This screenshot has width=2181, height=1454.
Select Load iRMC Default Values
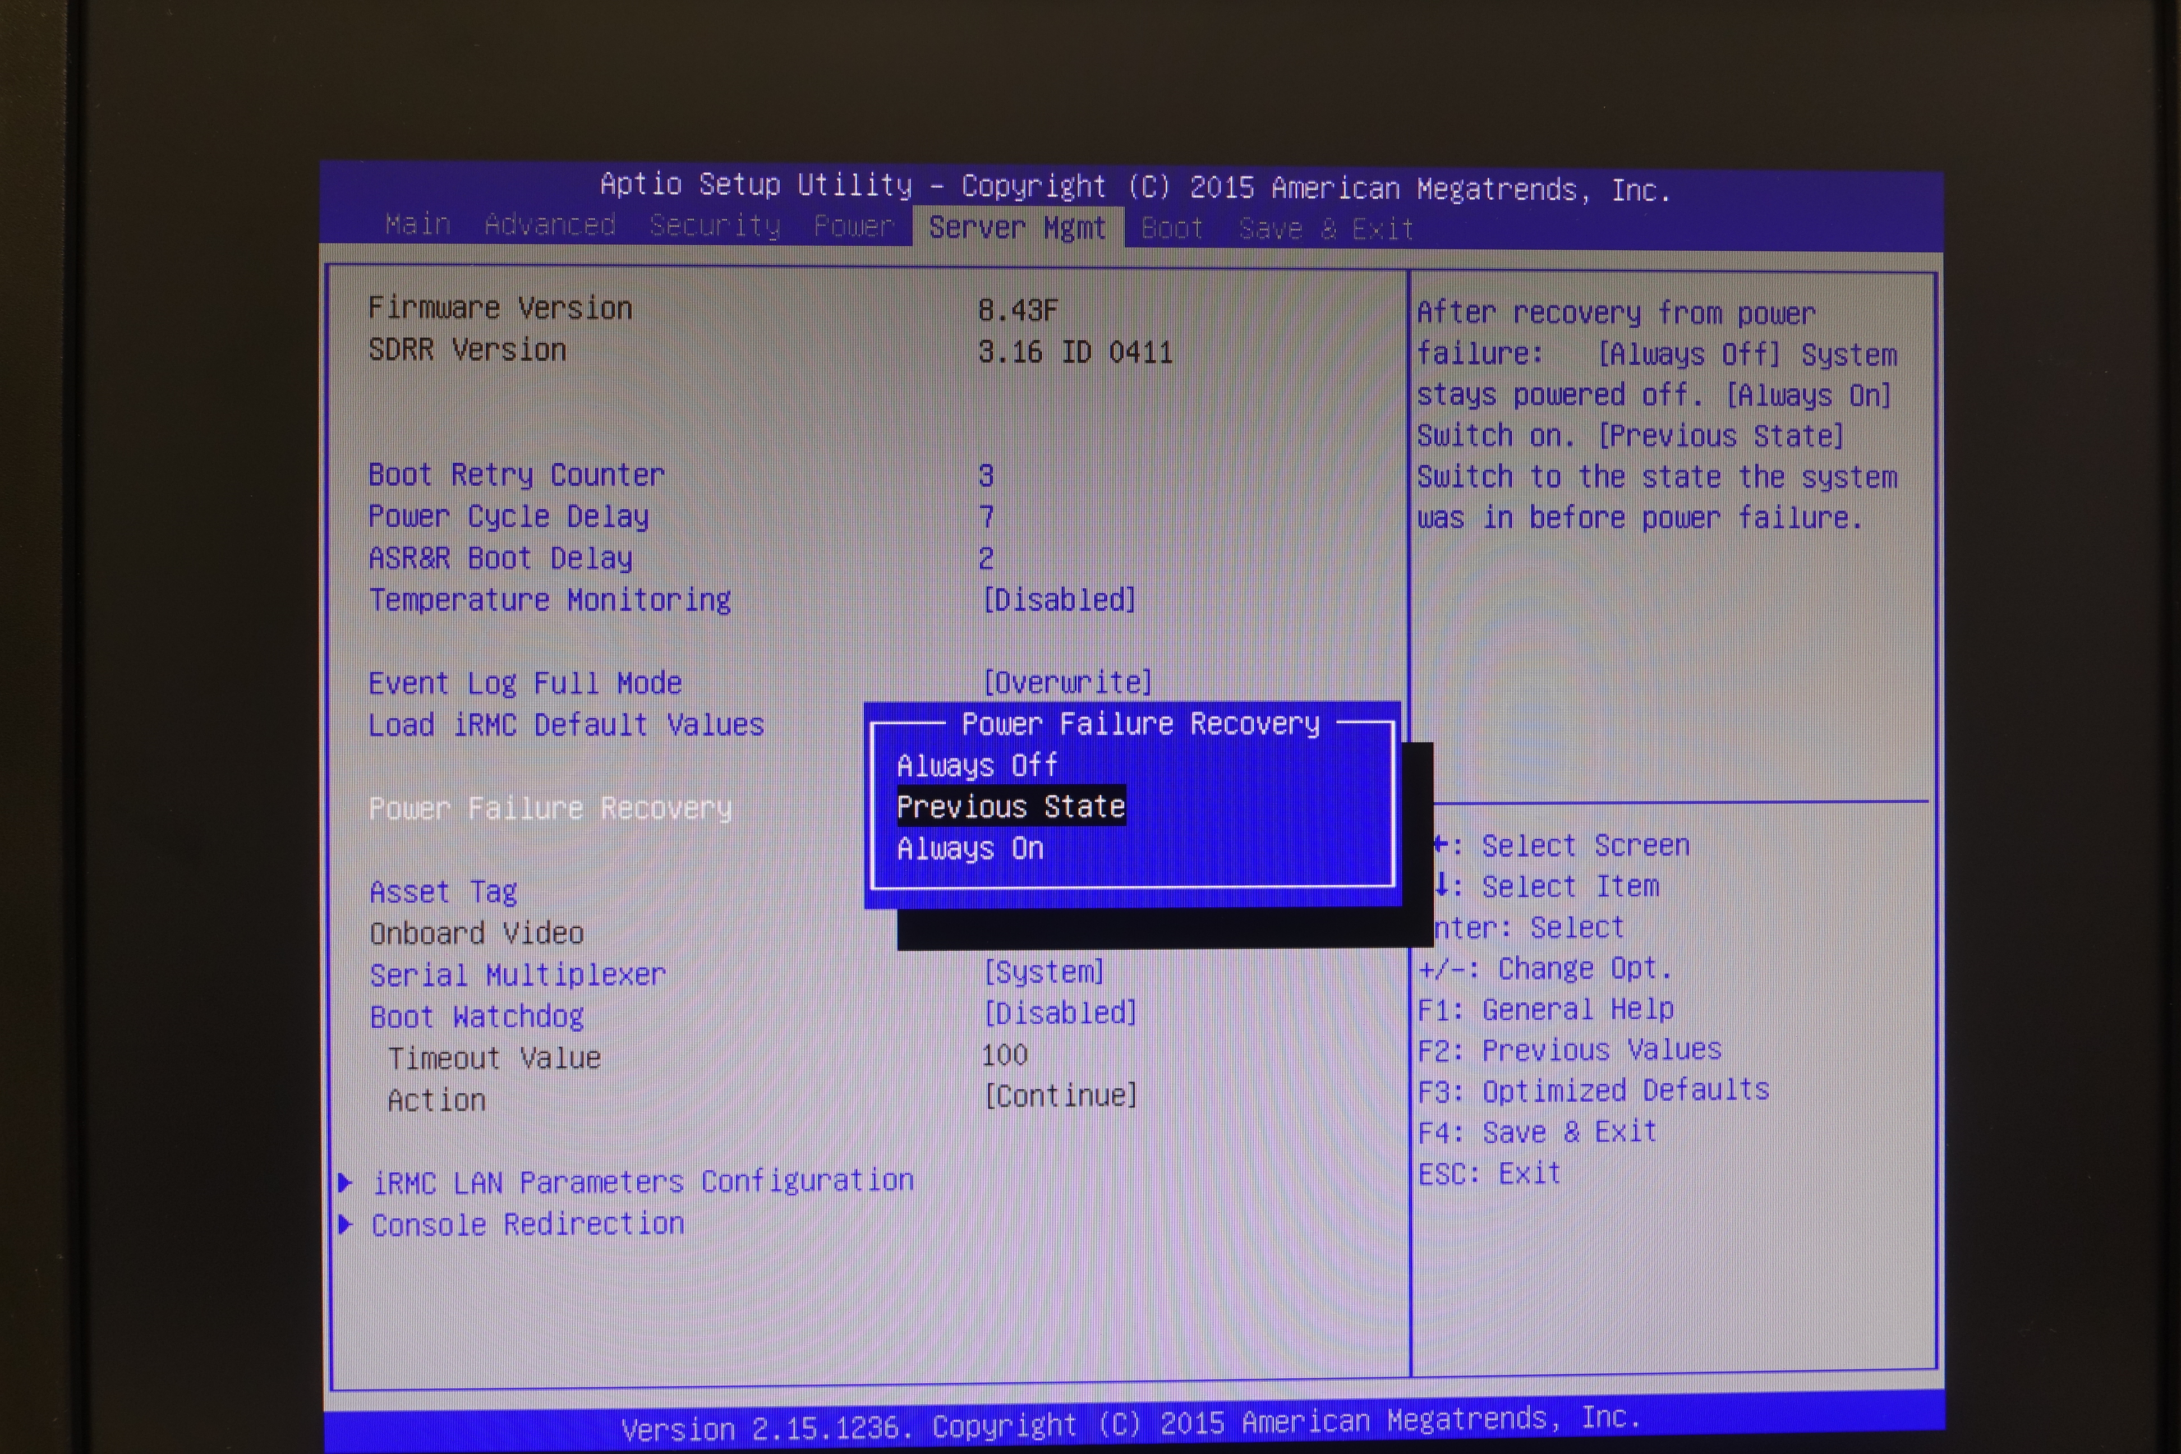(x=565, y=724)
